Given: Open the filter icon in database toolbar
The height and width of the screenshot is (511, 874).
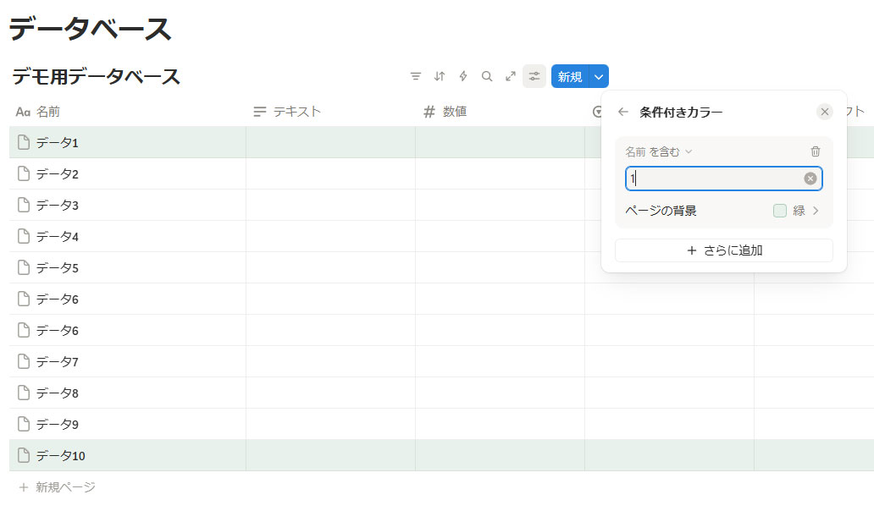Looking at the screenshot, I should [416, 76].
